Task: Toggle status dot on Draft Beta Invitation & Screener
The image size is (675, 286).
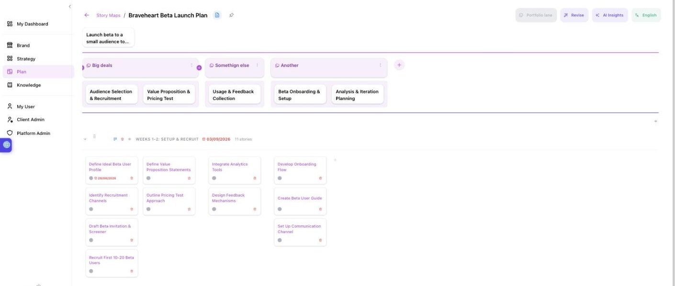Action: pos(91,240)
